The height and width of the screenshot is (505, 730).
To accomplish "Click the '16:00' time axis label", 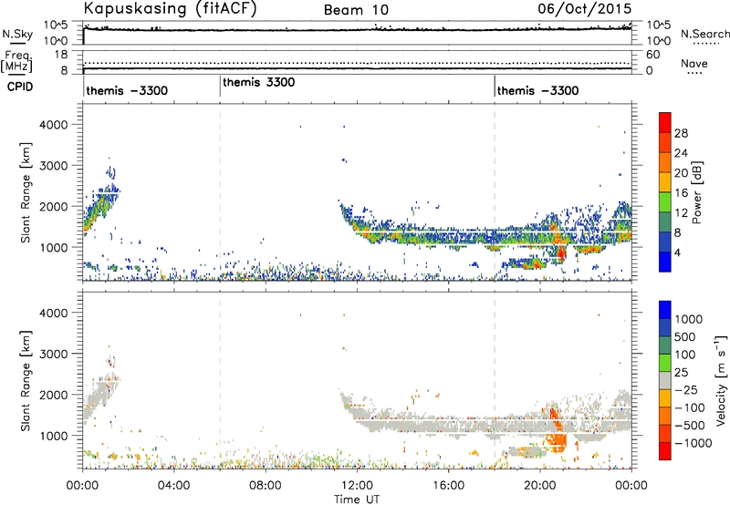I will (448, 486).
